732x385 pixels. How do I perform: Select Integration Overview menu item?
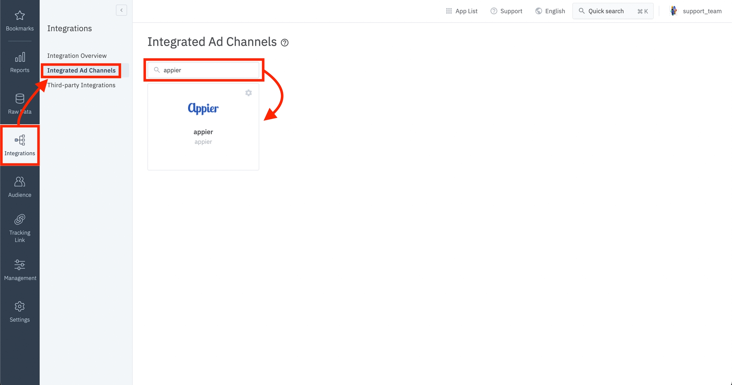[x=77, y=56]
